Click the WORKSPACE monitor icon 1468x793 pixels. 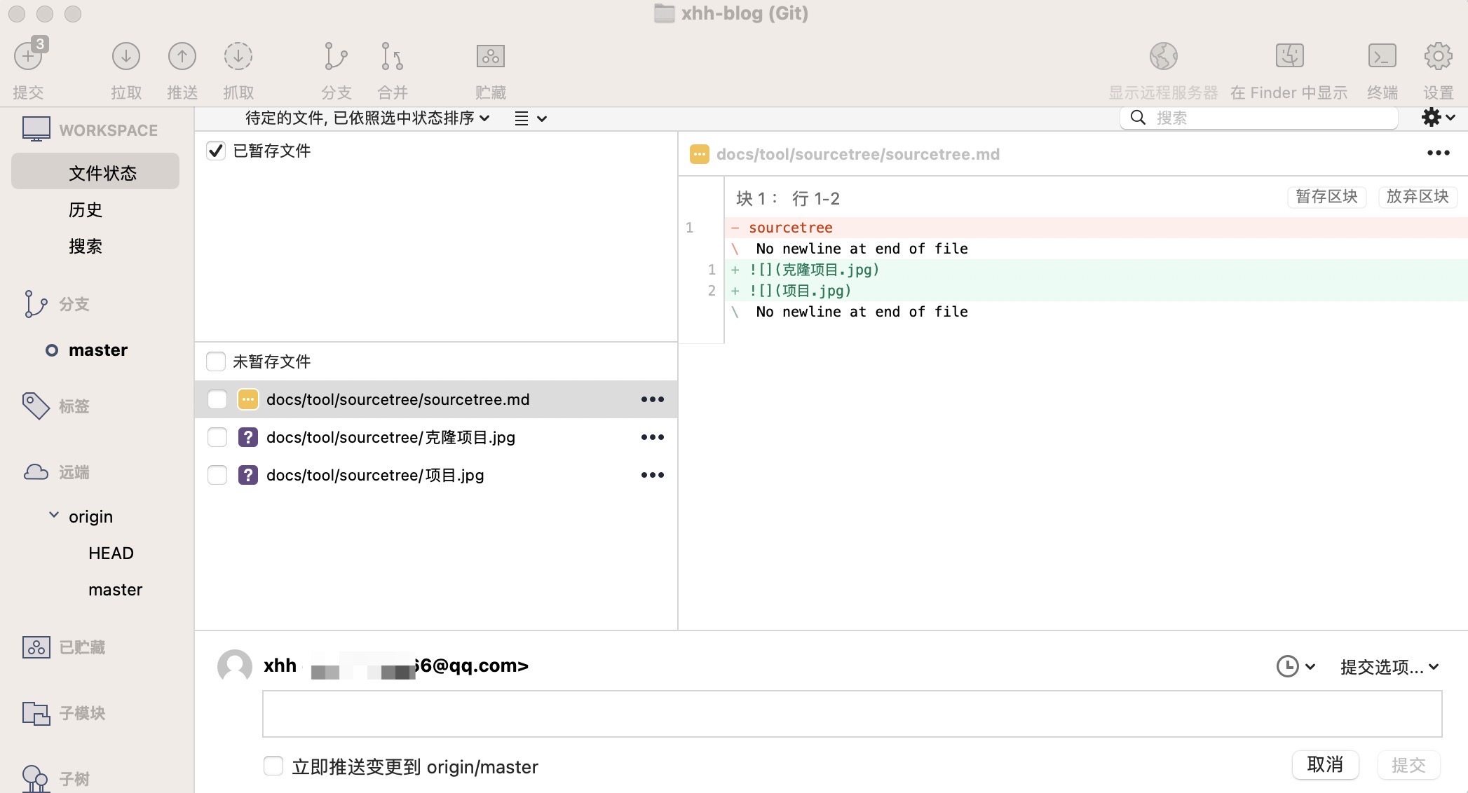pos(36,130)
